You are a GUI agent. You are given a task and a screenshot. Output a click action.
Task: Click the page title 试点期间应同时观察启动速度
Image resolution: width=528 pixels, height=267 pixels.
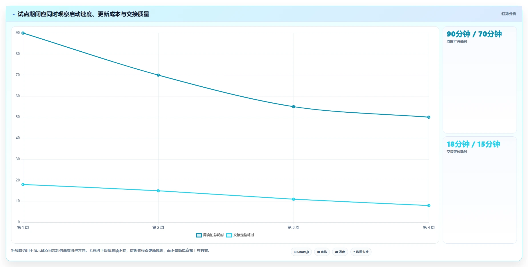click(83, 14)
